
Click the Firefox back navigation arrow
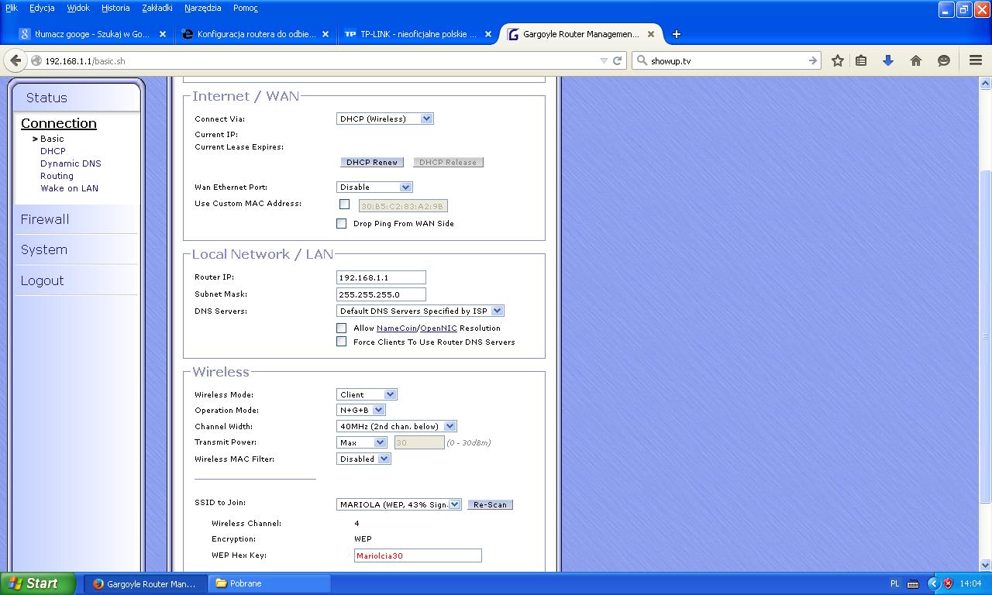(15, 60)
